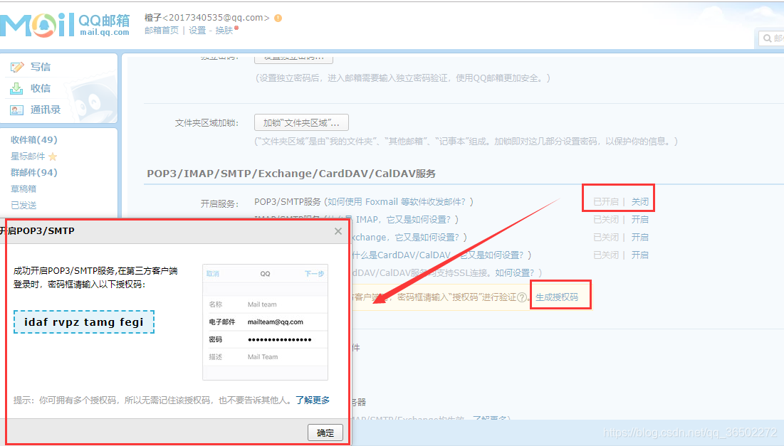Click the star icon beside 星标邮件

click(x=53, y=156)
